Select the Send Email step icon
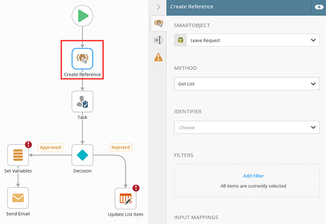Screen dimensions: 326x224 click(x=18, y=198)
